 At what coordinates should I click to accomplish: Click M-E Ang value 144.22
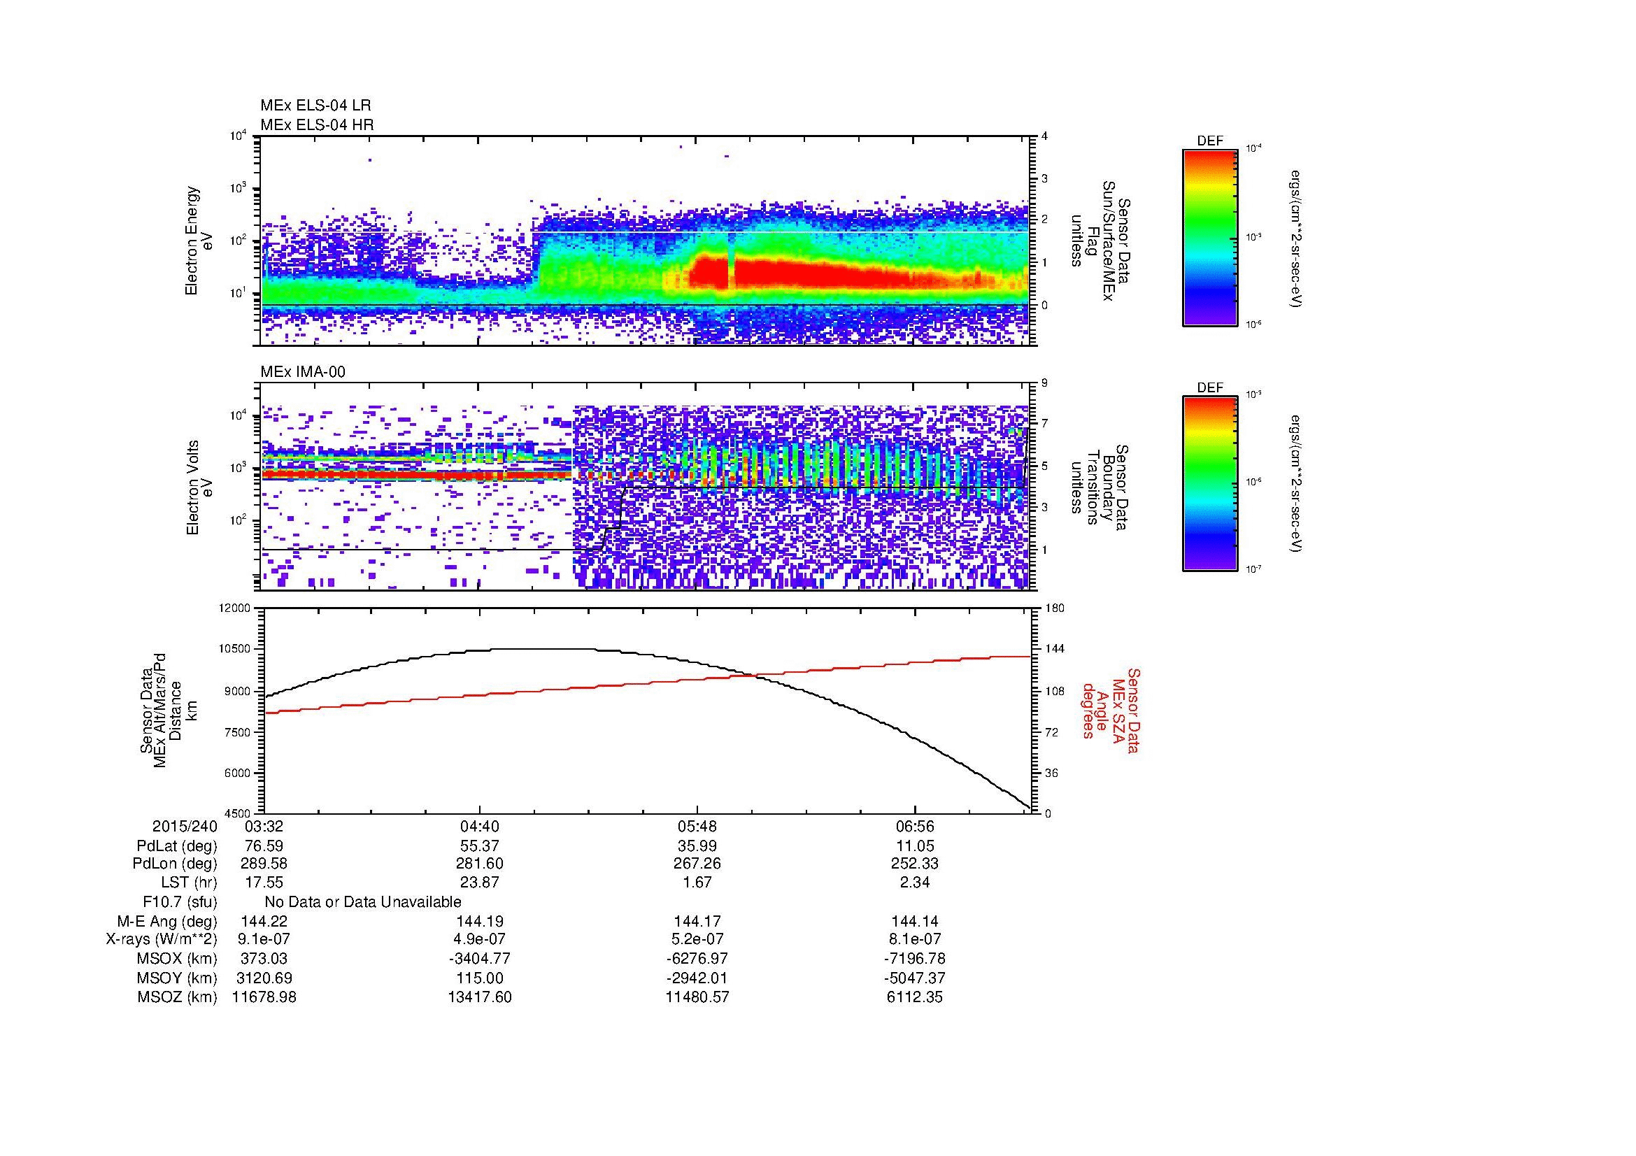click(x=264, y=921)
